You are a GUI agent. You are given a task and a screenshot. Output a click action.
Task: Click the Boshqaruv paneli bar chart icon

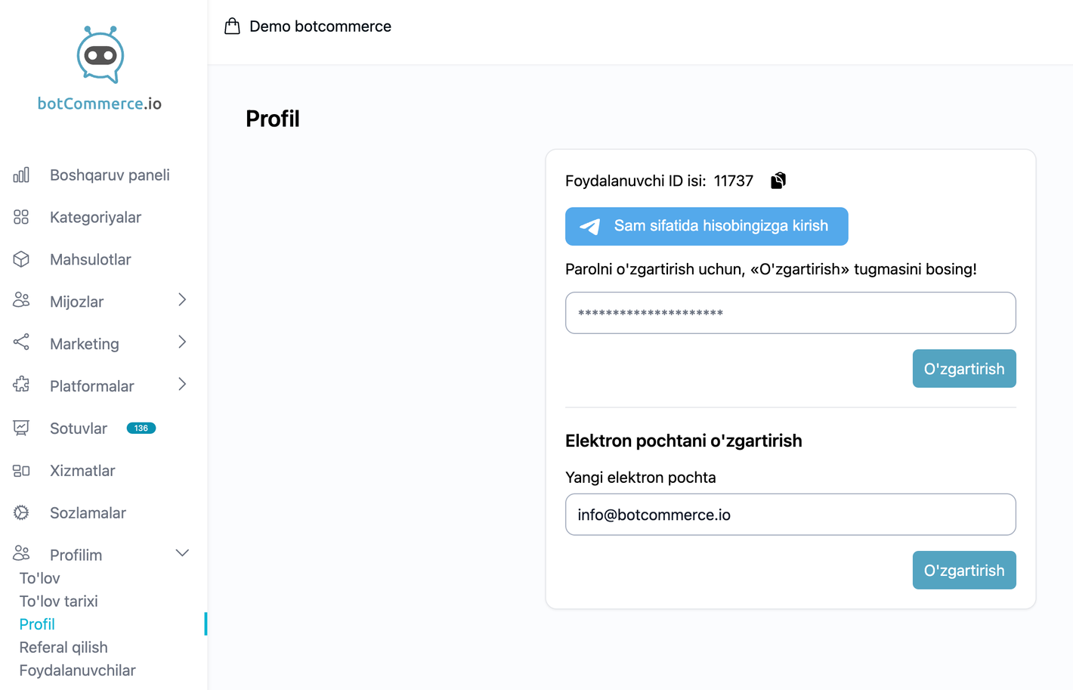pos(21,175)
